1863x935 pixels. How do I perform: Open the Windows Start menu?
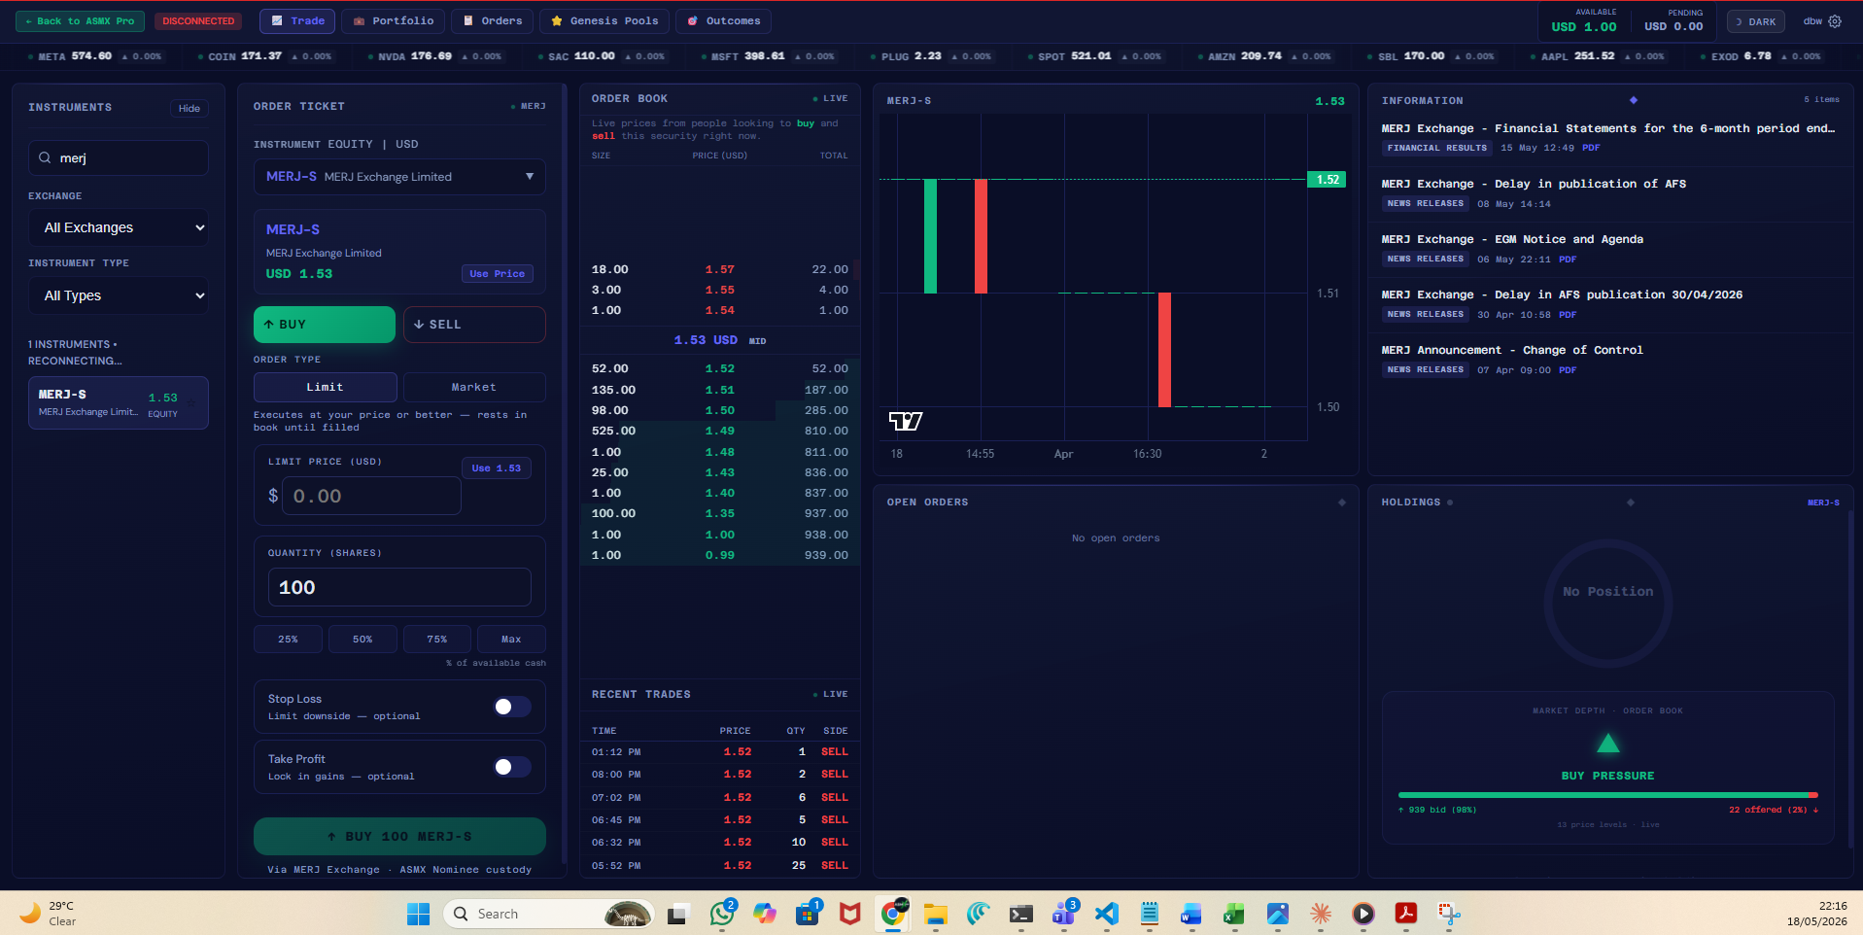tap(419, 914)
